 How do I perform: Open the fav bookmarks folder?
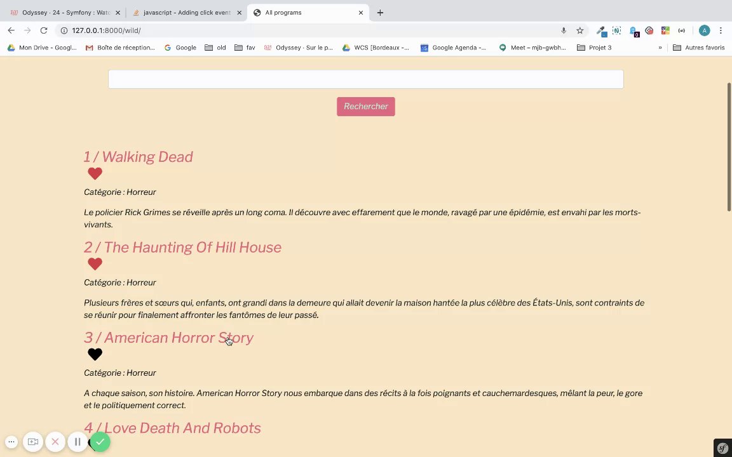tap(245, 48)
